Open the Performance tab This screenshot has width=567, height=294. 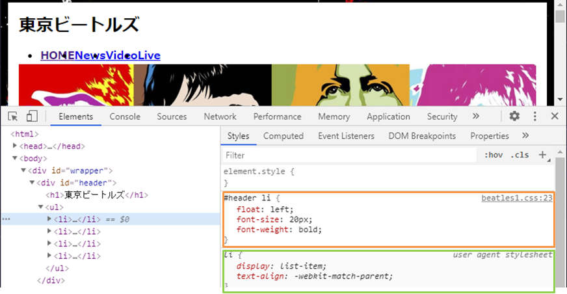pos(277,116)
